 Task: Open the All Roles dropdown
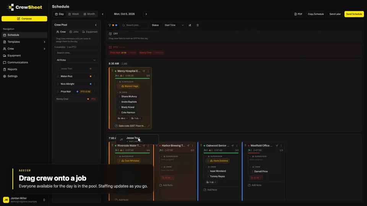76,60
